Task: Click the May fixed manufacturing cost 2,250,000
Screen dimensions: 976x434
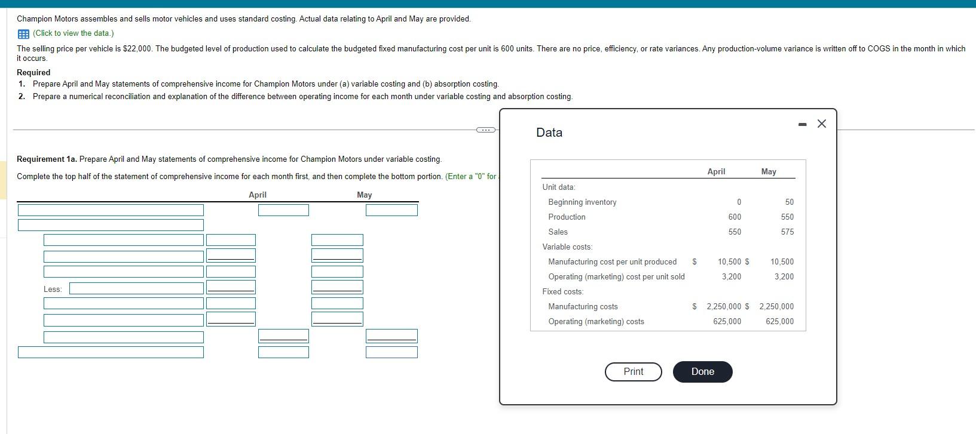Action: pyautogui.click(x=776, y=307)
